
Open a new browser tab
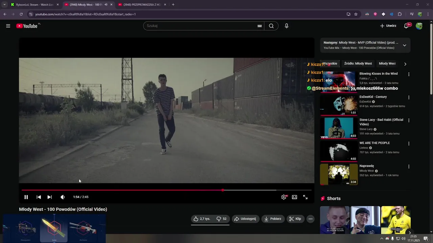click(x=173, y=5)
